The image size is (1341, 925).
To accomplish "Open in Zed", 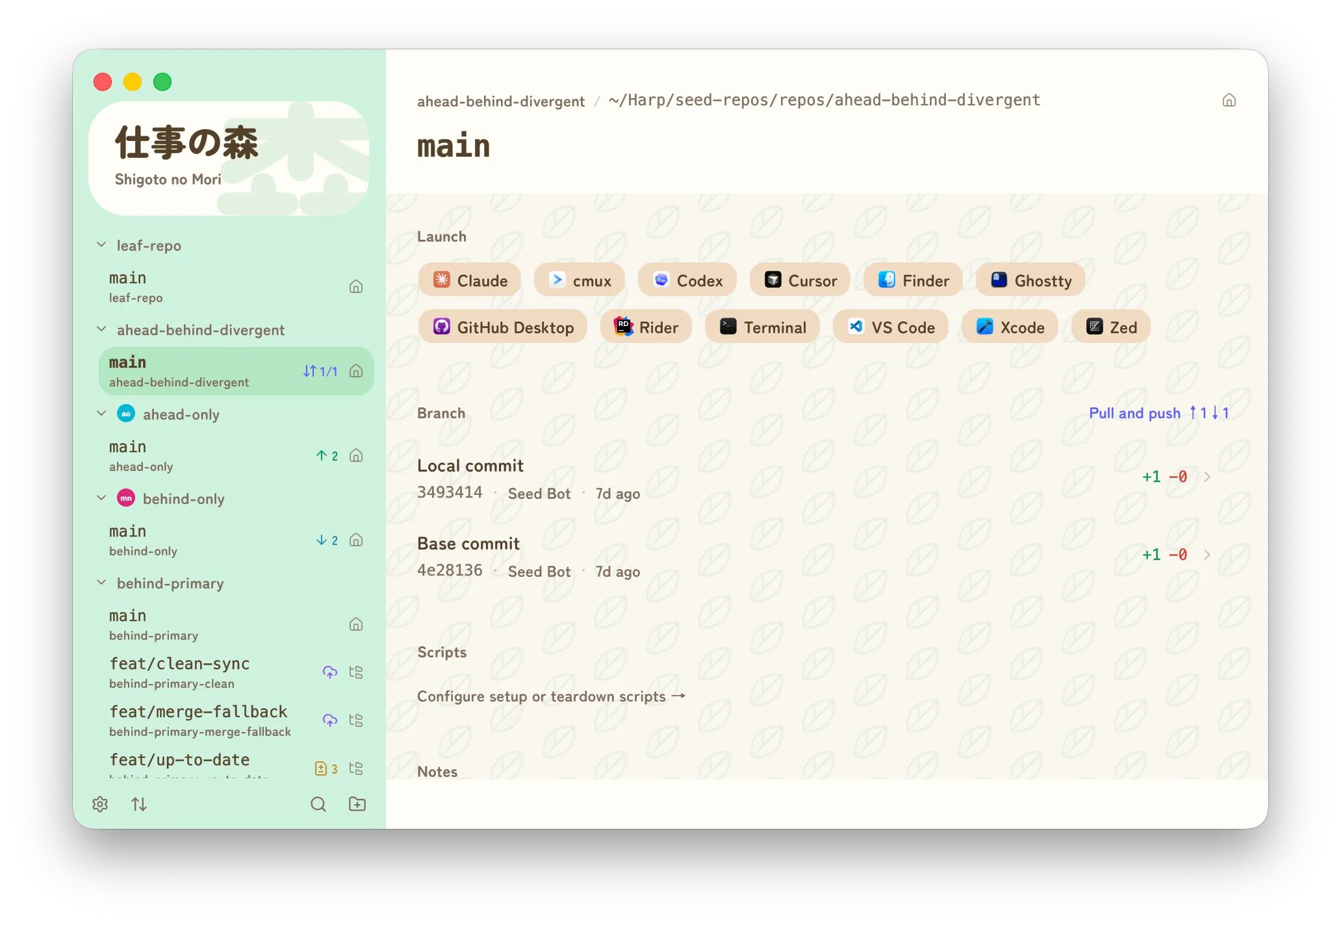I will point(1111,327).
